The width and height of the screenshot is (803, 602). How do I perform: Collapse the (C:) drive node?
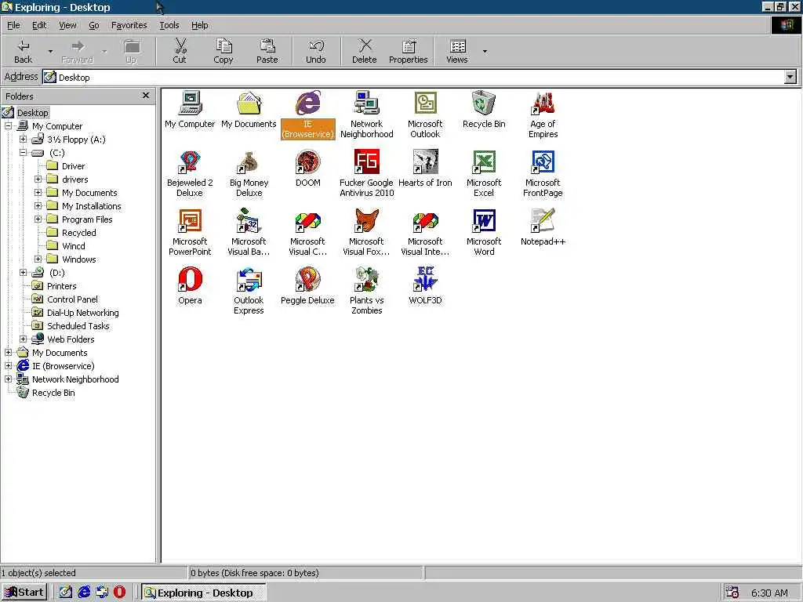[x=23, y=152]
